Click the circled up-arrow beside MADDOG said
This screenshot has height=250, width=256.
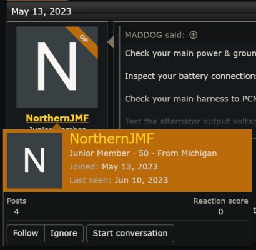(x=193, y=35)
